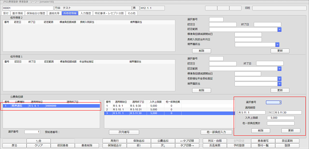Image resolution: width=309 pixels, height=149 pixels.
Task: Expand the 老齢福祉年金受給者証 dropdown
Action: [279, 79]
